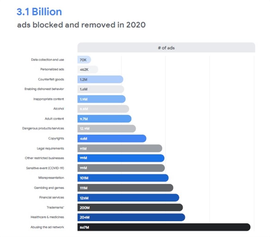Select the 91M Legal requirements bar
Image resolution: width=270 pixels, height=237 pixels.
point(120,148)
